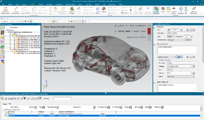Click the Send to 2D icon

[x=135, y=10]
